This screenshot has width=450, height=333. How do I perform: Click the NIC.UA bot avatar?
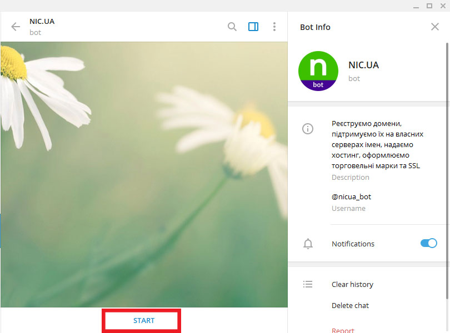[x=318, y=71]
